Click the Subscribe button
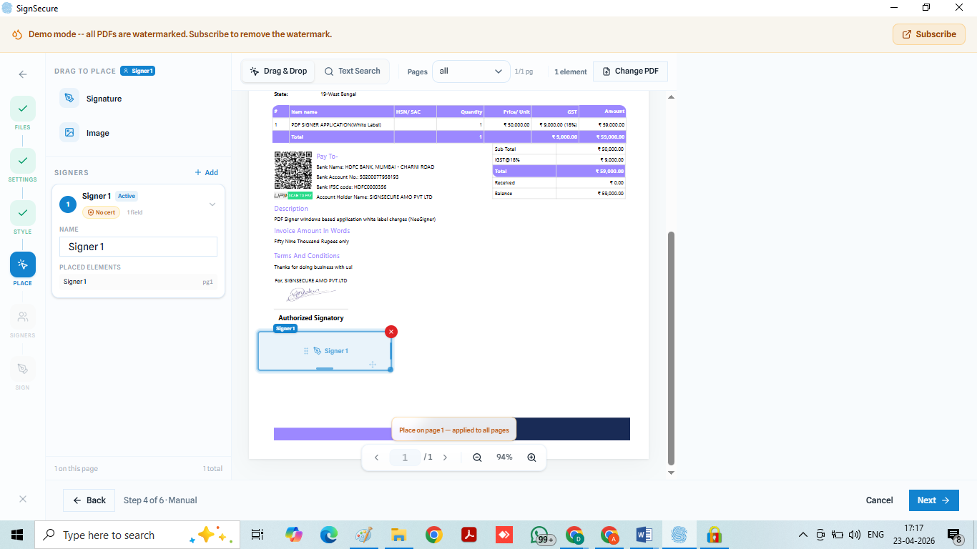The image size is (977, 549). click(x=928, y=34)
